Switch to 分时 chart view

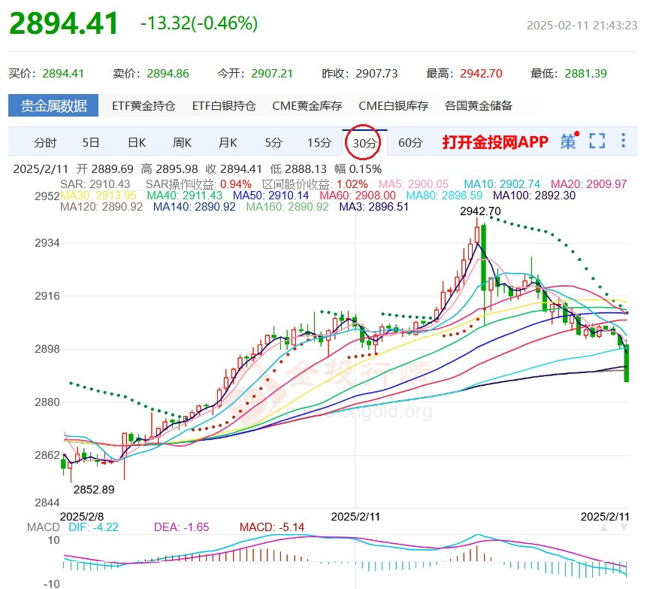(x=45, y=143)
